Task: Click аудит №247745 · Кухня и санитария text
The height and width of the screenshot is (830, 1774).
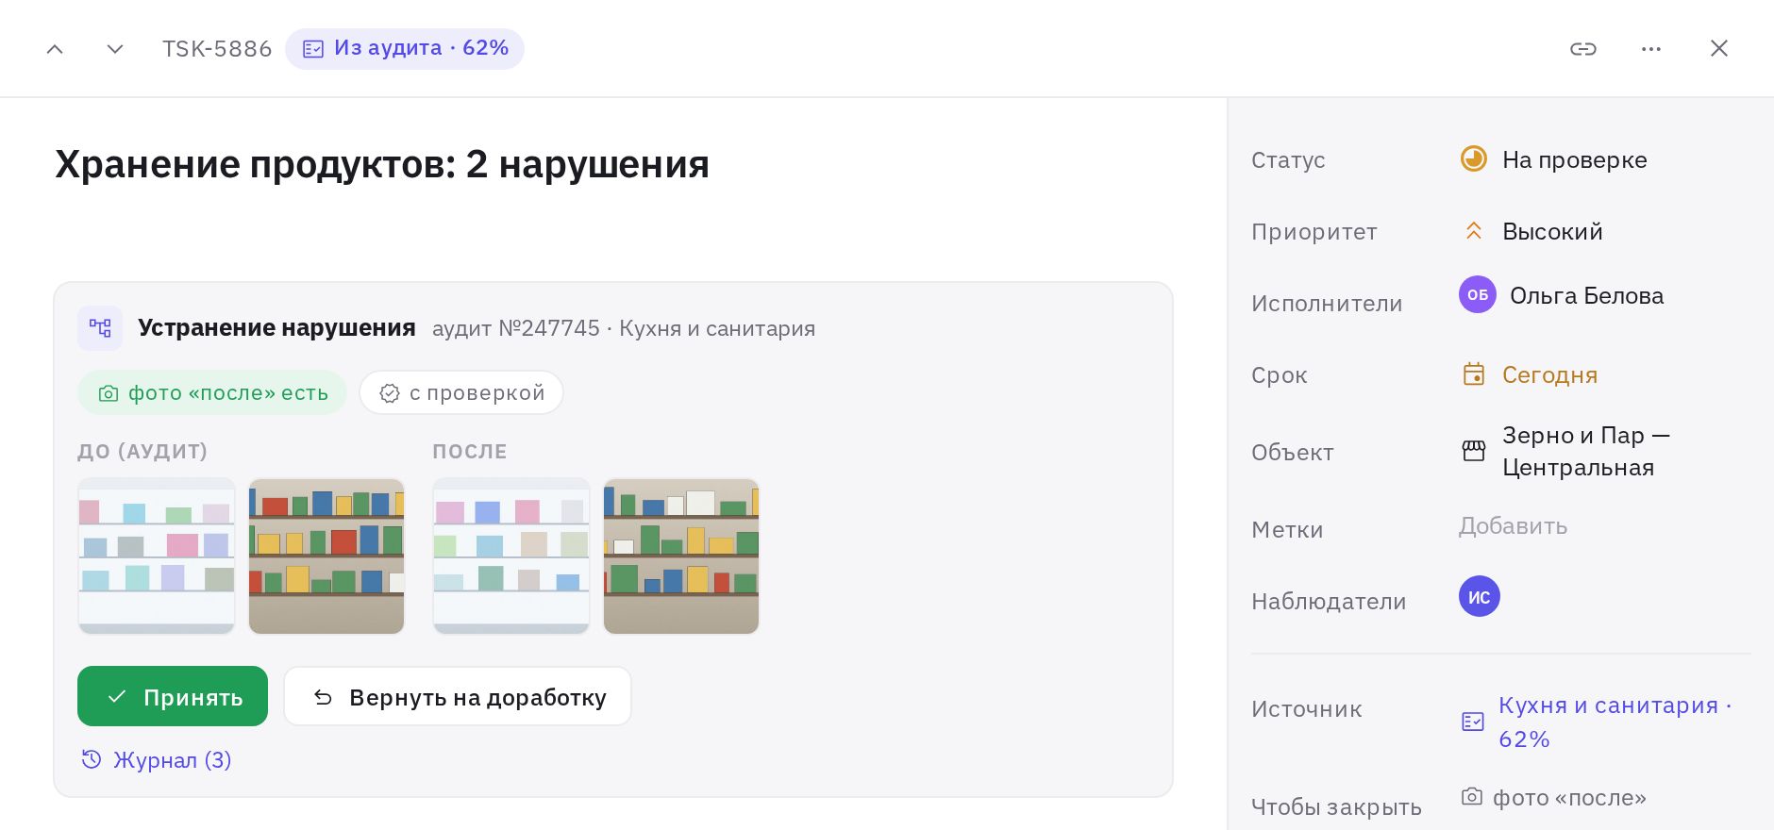Action: point(624,328)
